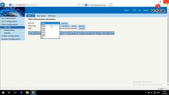Open System Configuration menu
169x95 pixels.
tap(12, 39)
